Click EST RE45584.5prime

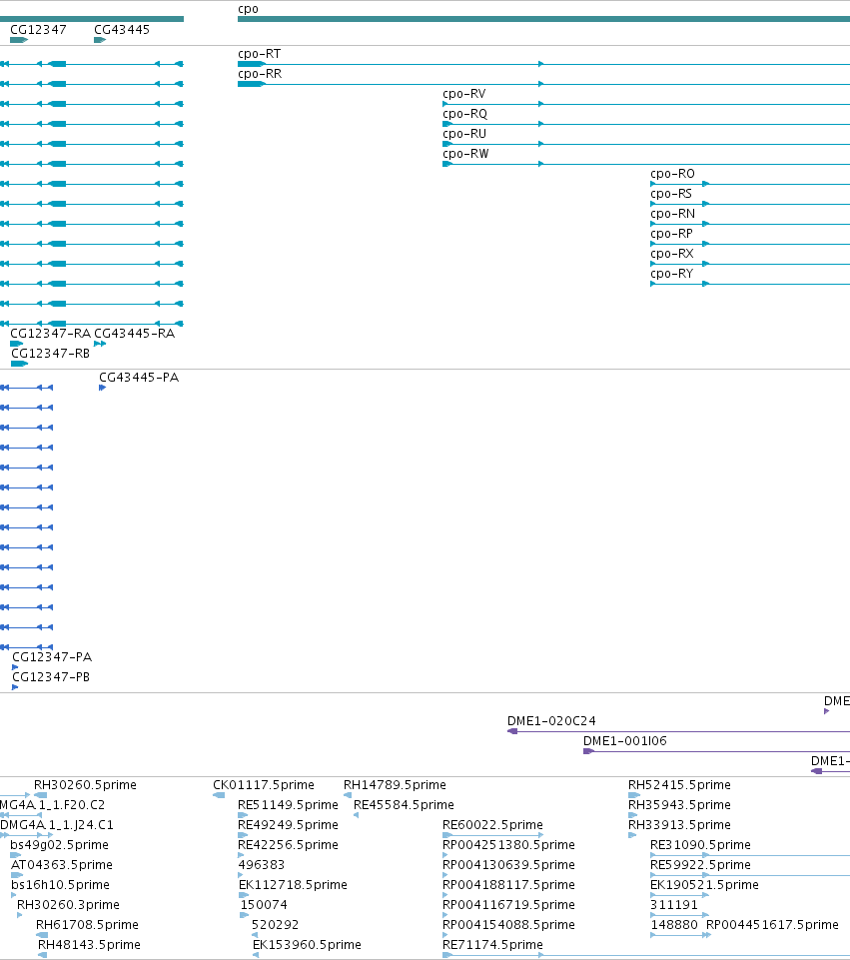coord(404,805)
